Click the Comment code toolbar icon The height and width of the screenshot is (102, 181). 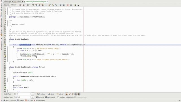[75, 5]
